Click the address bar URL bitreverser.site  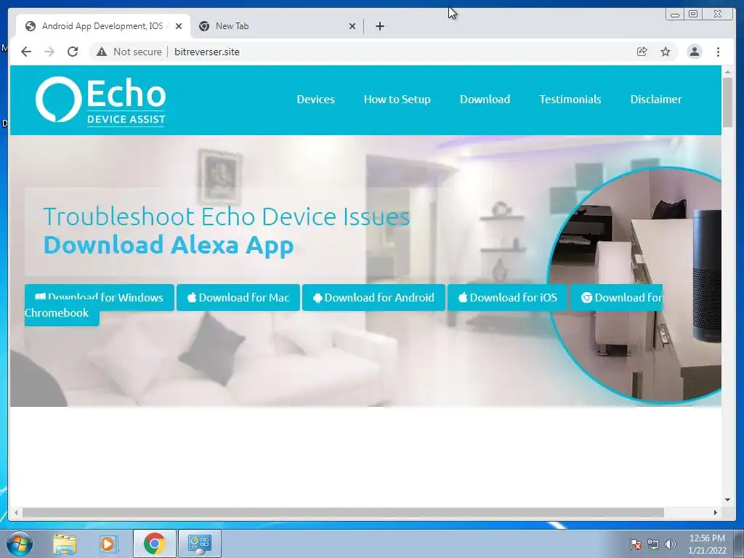click(207, 52)
